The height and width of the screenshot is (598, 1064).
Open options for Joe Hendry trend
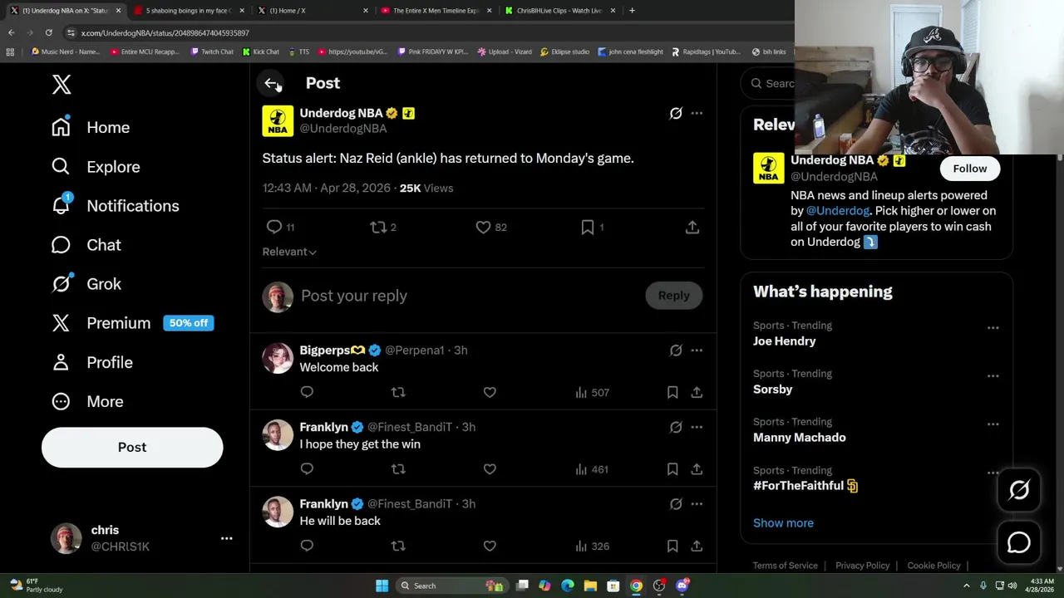[x=993, y=328]
